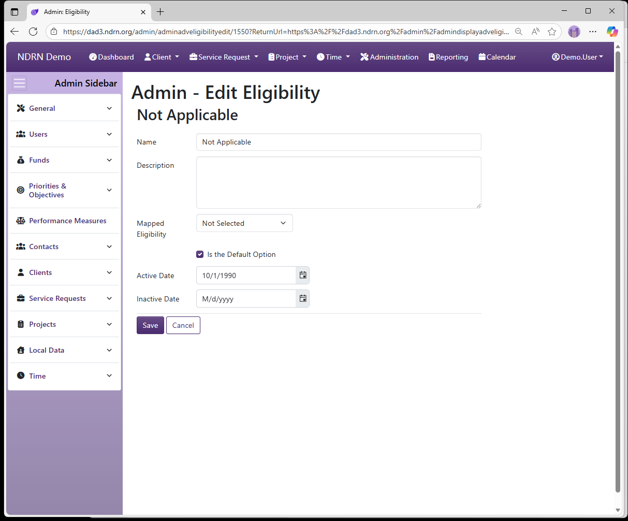Click the Active Date input field

pos(246,276)
